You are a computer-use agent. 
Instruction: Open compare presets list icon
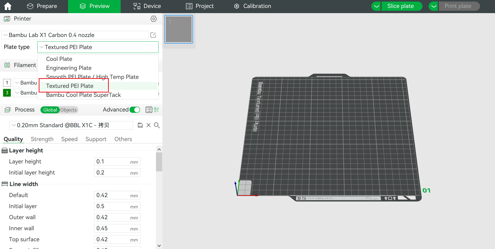pyautogui.click(x=149, y=110)
